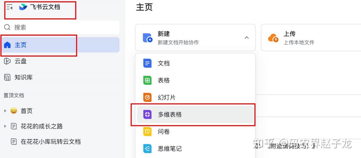The height and width of the screenshot is (158, 361).
Task: Expand the 首页 tree item arrow
Action: (5, 111)
